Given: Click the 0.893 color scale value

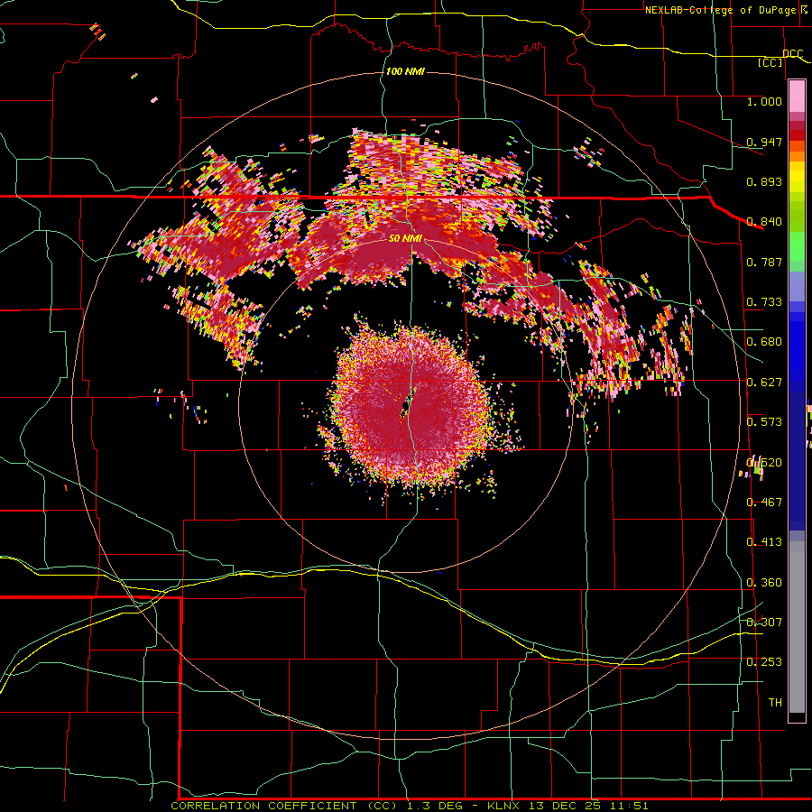Looking at the screenshot, I should [x=764, y=181].
